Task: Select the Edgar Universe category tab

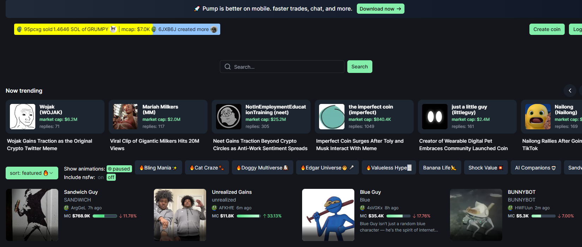Action: [x=328, y=168]
